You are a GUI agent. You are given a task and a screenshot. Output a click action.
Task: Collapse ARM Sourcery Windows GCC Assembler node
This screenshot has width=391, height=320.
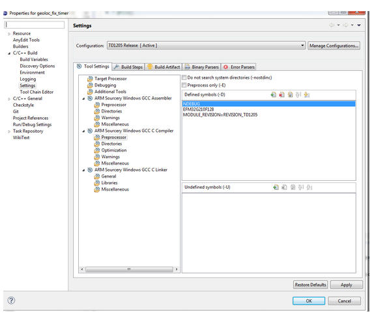(83, 99)
